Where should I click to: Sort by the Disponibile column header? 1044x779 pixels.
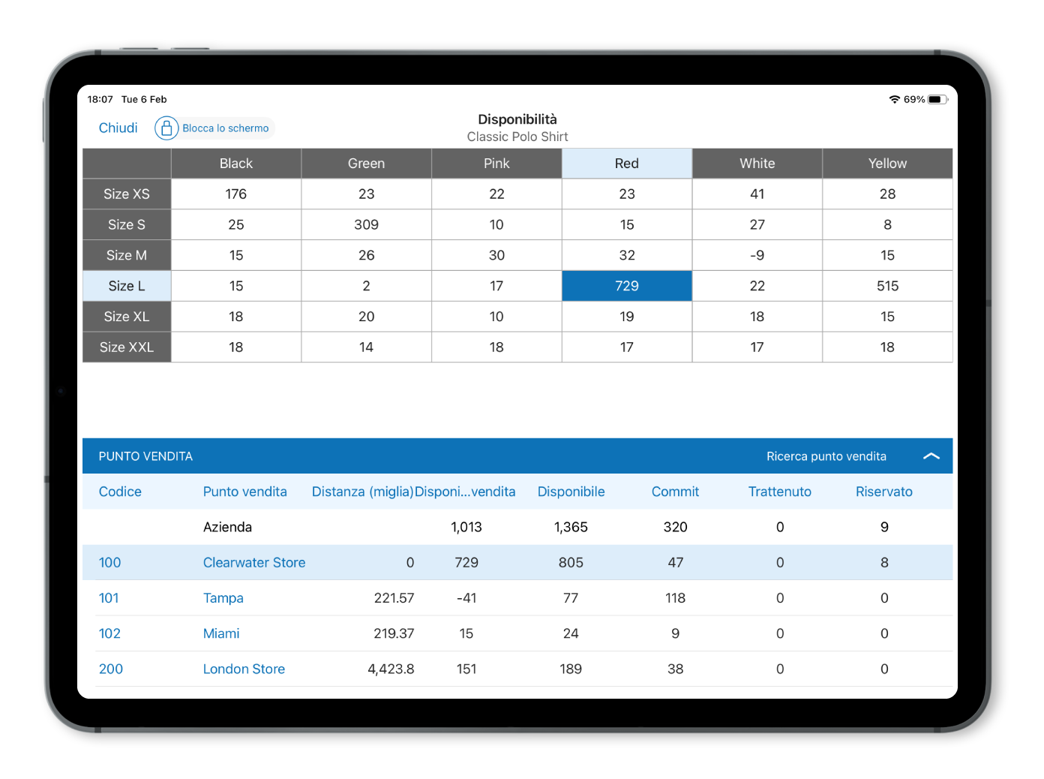[x=571, y=492]
